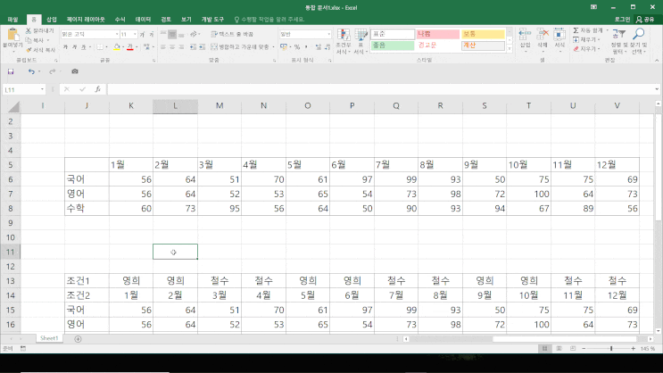Open the File (파일) tab

(x=12, y=20)
